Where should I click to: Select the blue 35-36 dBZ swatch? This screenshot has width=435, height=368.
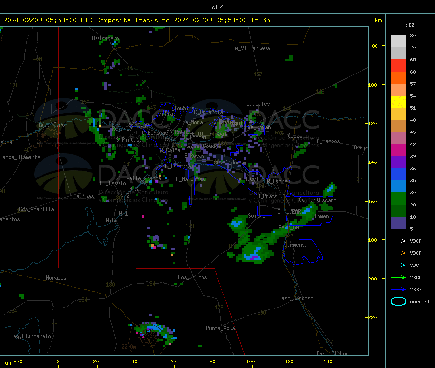coord(398,174)
